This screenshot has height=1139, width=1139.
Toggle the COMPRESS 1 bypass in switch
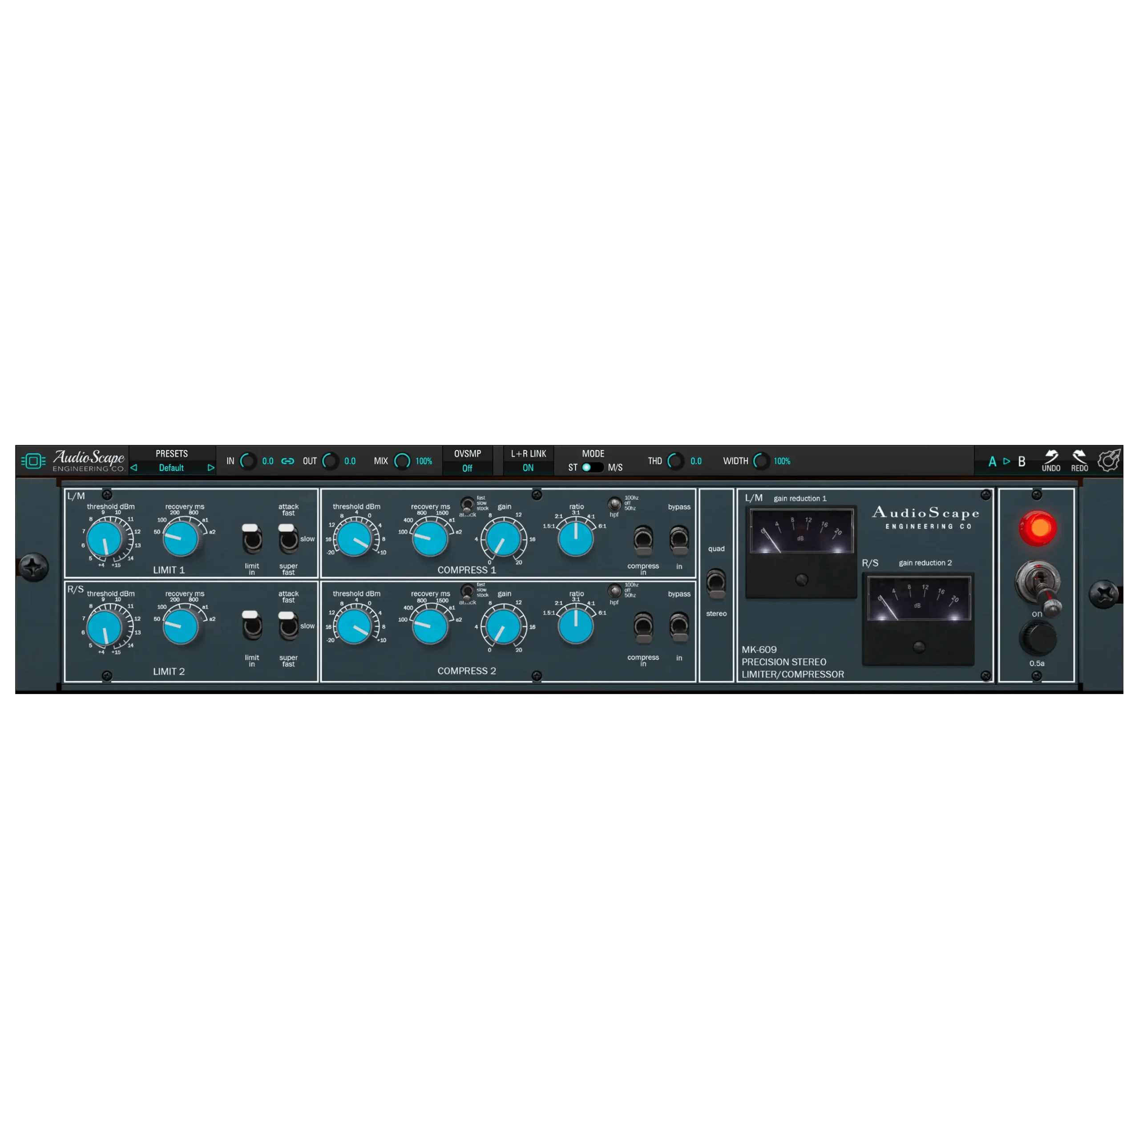679,540
